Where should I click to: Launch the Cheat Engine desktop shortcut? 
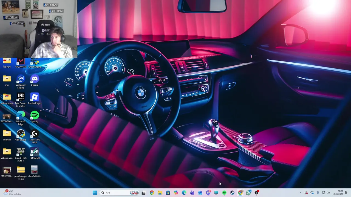pyautogui.click(x=35, y=63)
